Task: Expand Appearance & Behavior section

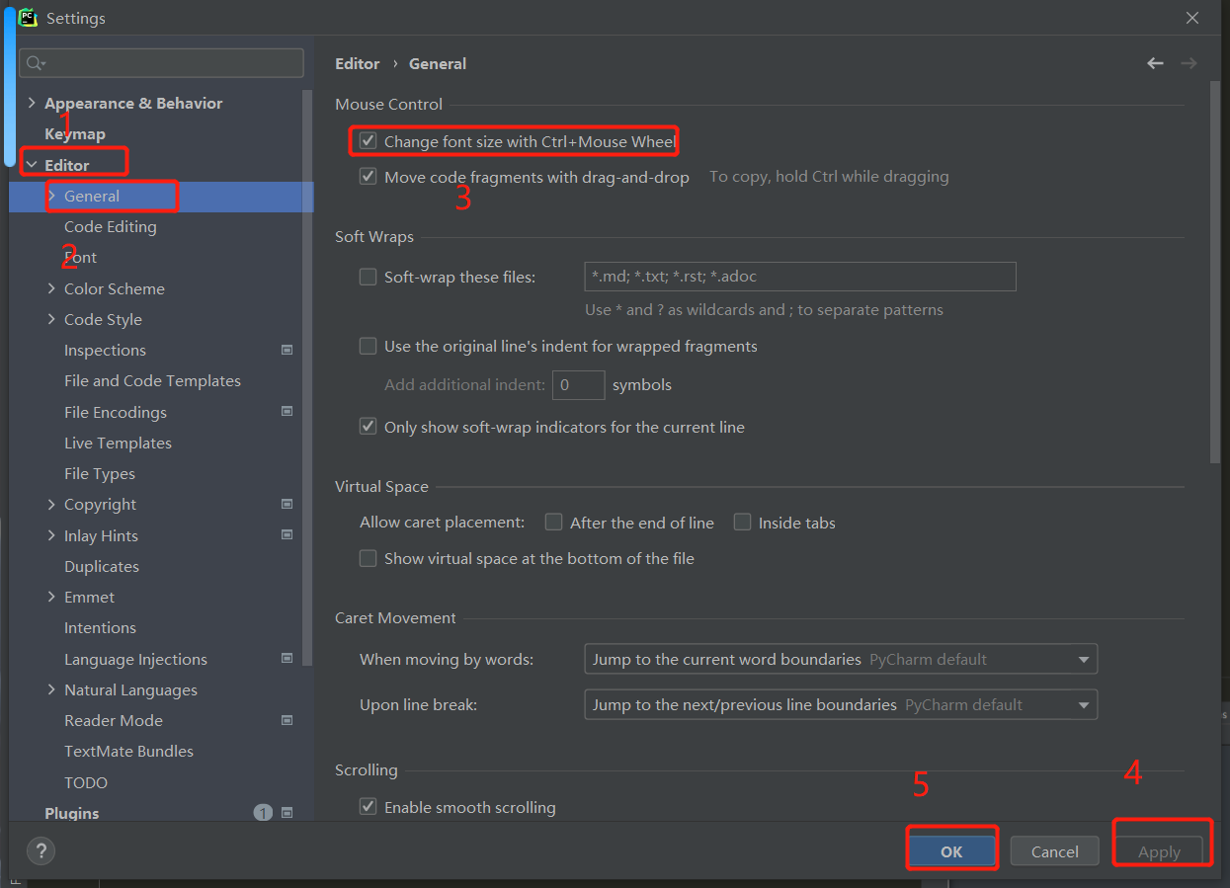Action: (x=32, y=103)
